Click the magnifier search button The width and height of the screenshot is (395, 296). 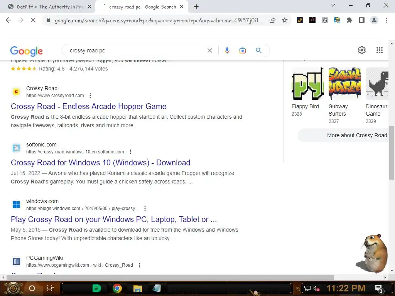pos(258,50)
